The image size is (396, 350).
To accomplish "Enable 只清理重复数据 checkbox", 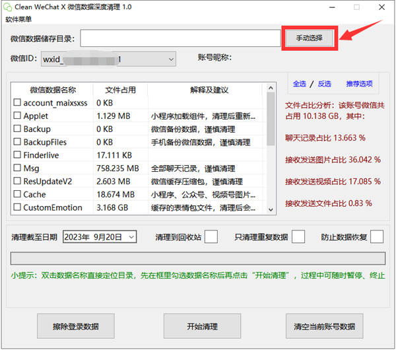I will pyautogui.click(x=298, y=237).
